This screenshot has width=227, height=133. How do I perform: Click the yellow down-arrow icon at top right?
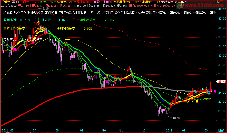tap(217, 2)
